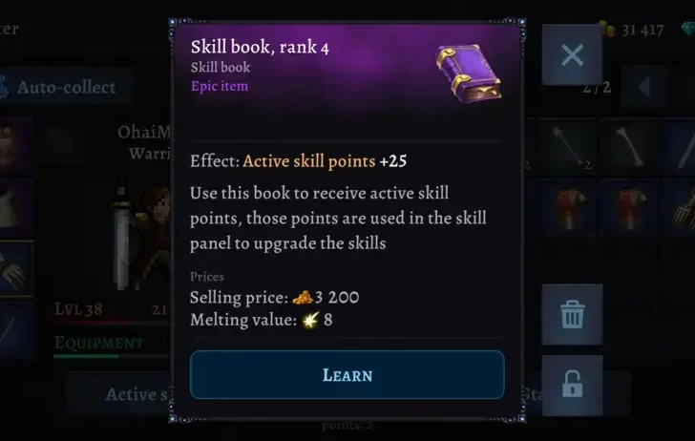Select the first red armor item
The width and height of the screenshot is (695, 441).
[x=570, y=208]
